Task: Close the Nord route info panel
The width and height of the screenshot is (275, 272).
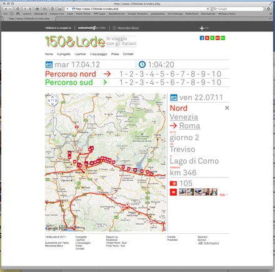Action: [227, 108]
